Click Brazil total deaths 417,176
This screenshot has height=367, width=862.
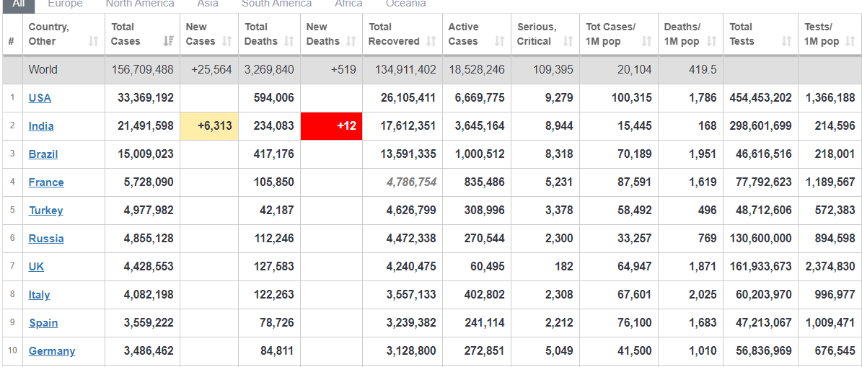pos(274,154)
